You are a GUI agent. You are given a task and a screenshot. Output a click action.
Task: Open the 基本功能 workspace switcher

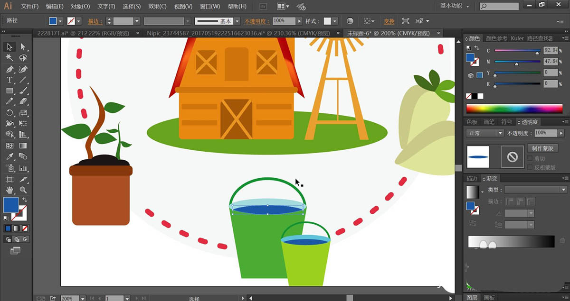[455, 6]
